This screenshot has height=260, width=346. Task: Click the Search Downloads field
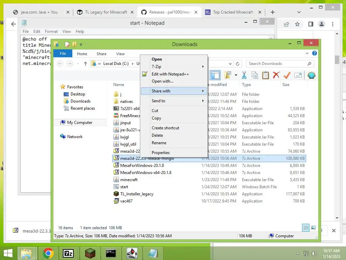tap(280, 64)
